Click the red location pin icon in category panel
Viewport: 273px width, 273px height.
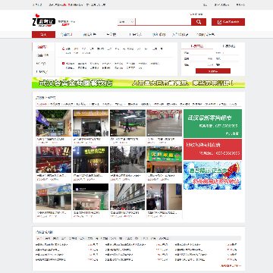click(x=64, y=49)
